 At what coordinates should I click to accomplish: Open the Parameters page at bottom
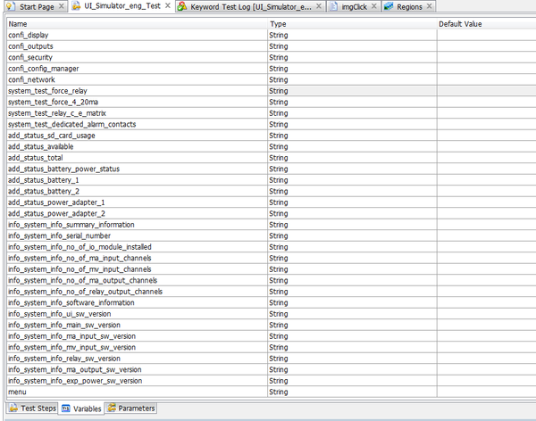tap(130, 409)
